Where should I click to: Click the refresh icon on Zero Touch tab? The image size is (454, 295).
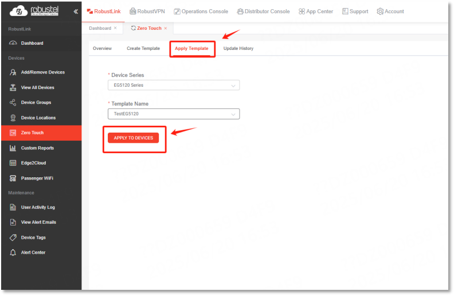pos(134,28)
